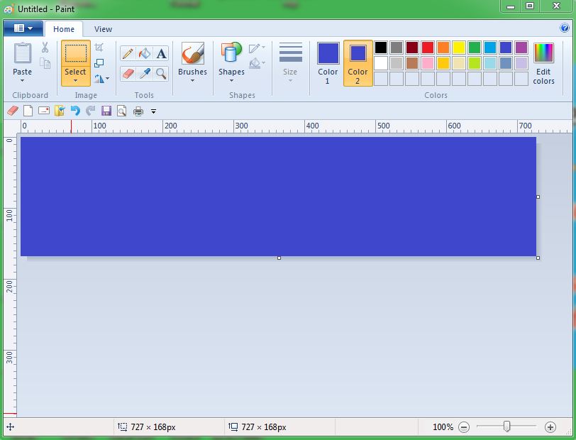Click the zoom slider thumb
This screenshot has width=576, height=440.
(x=506, y=427)
